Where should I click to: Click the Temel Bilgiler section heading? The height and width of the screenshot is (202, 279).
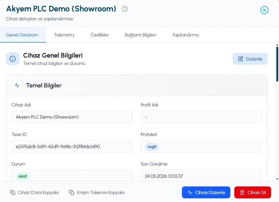[x=44, y=86]
